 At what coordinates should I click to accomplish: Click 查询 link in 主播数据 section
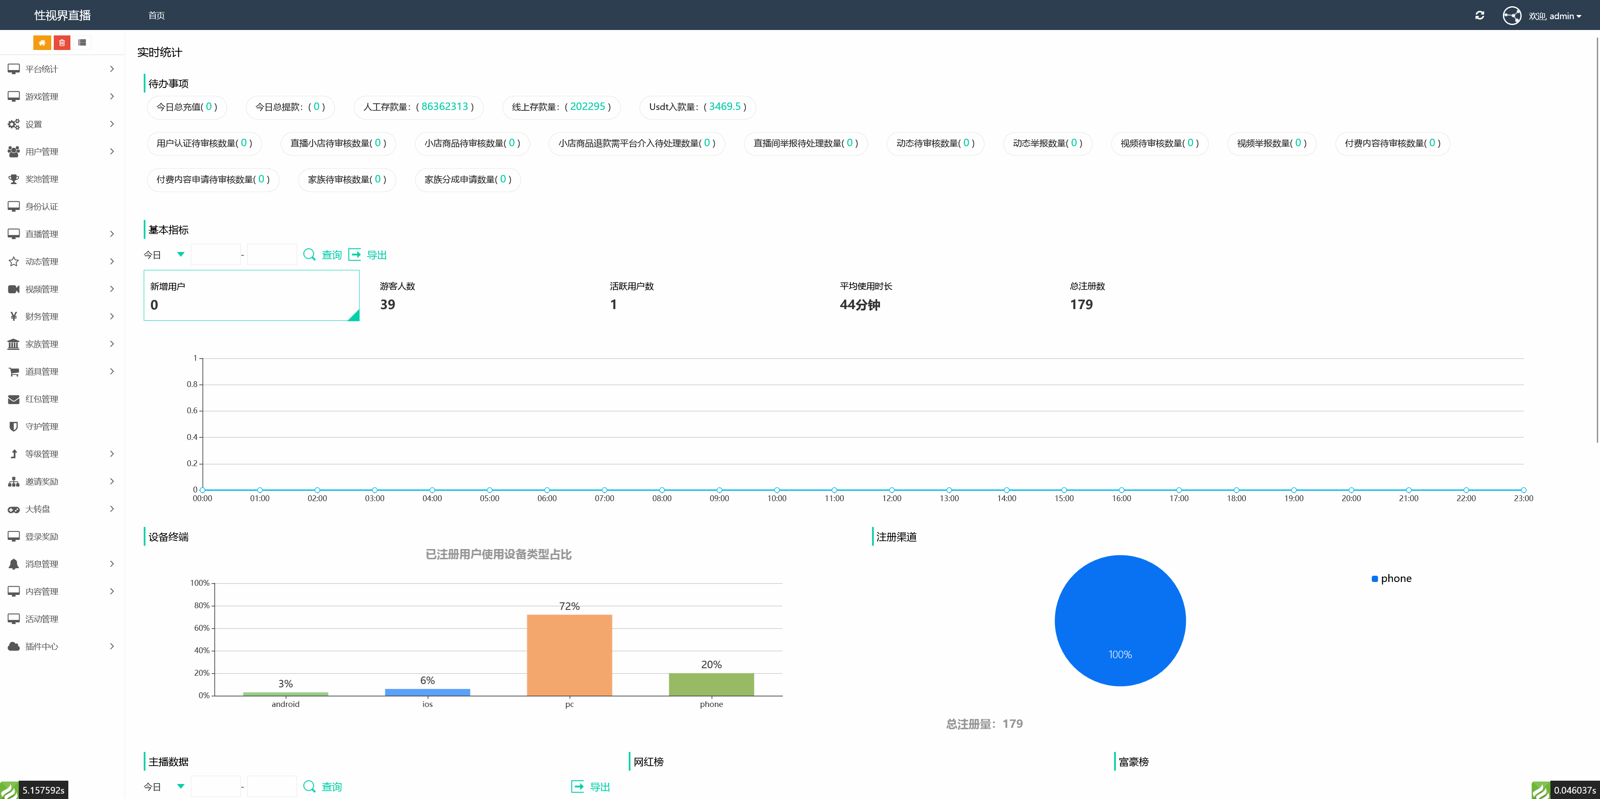click(331, 787)
